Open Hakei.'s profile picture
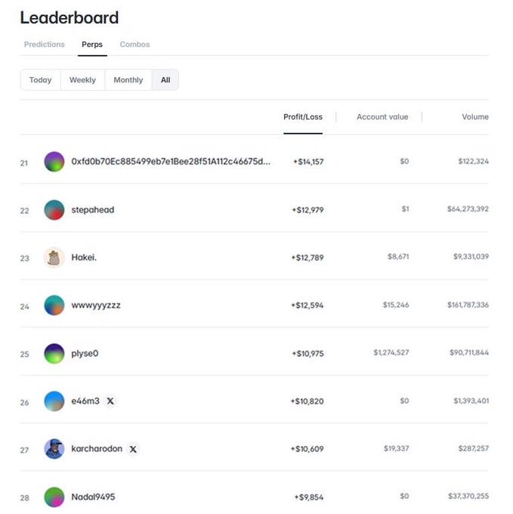This screenshot has height=514, width=513. point(54,257)
